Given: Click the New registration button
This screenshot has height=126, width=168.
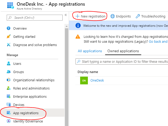Looking at the screenshot, I should click(90, 16).
